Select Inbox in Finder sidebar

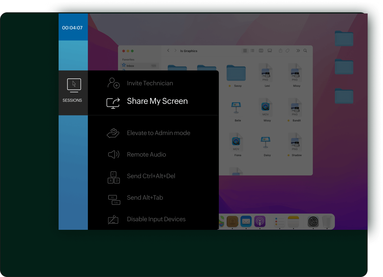click(x=140, y=66)
